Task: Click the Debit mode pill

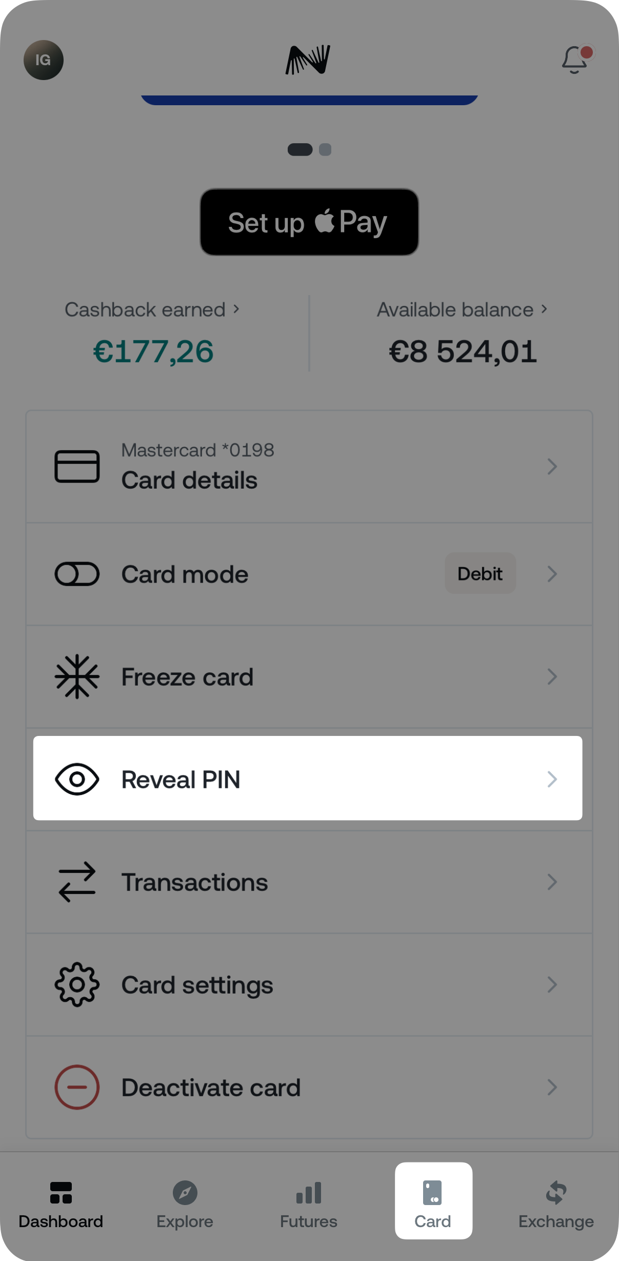Action: coord(480,573)
